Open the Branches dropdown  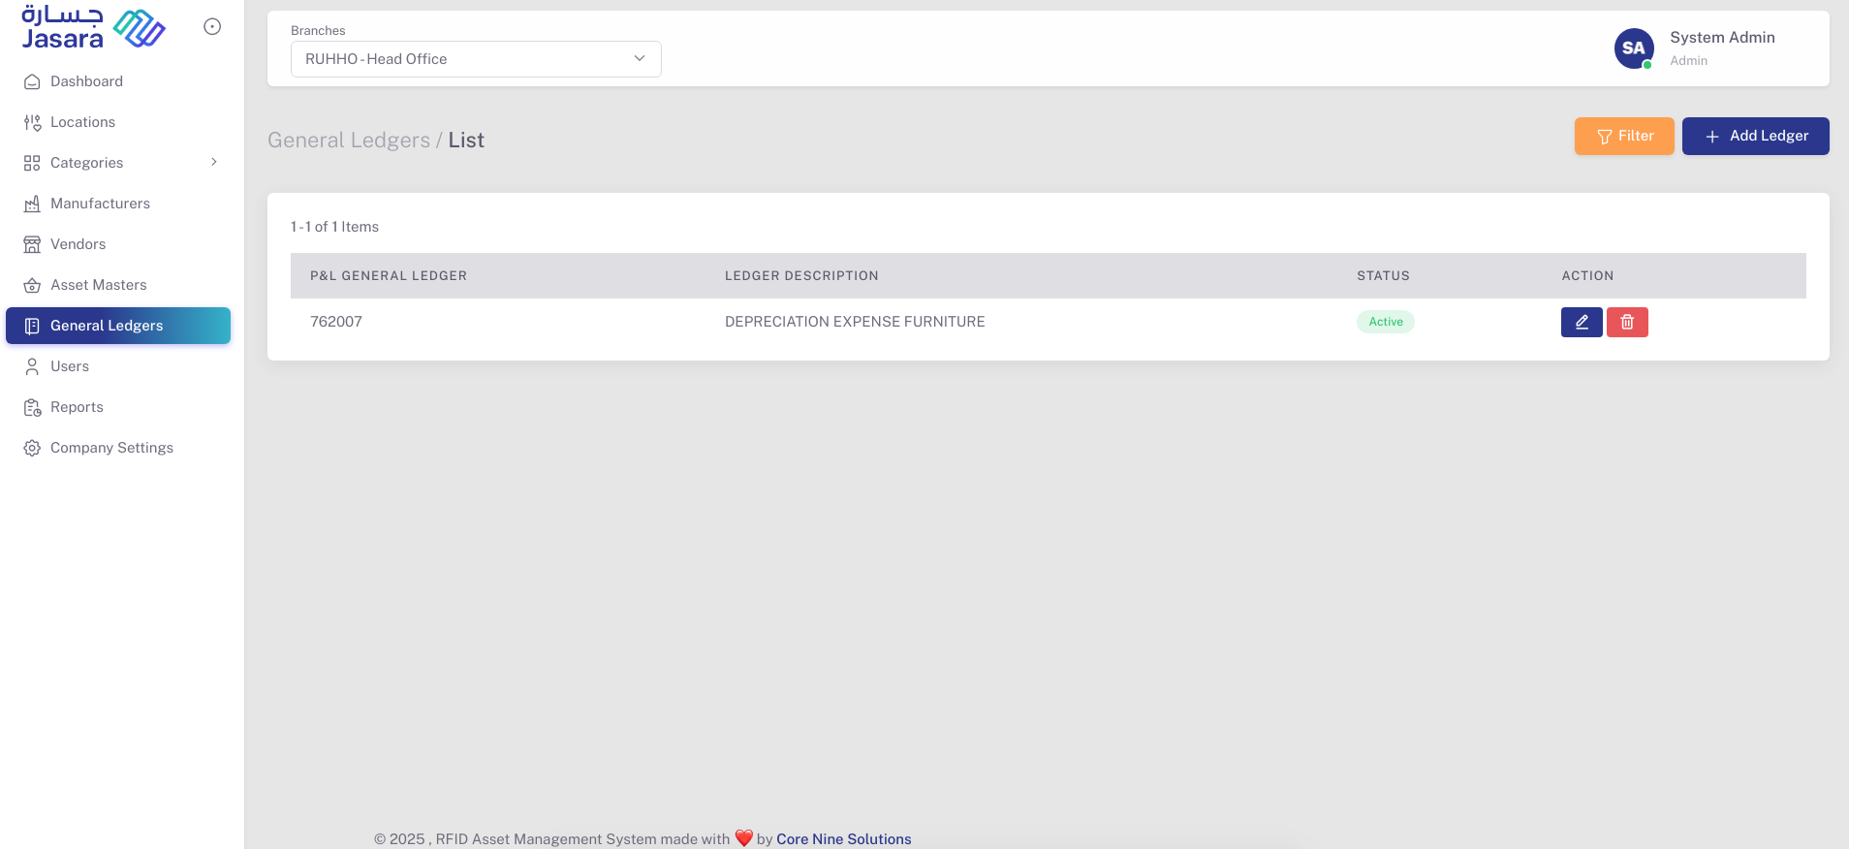click(x=475, y=59)
